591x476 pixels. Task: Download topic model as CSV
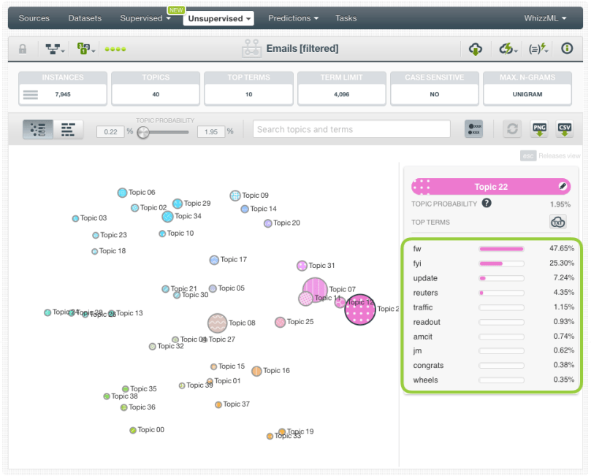[564, 129]
